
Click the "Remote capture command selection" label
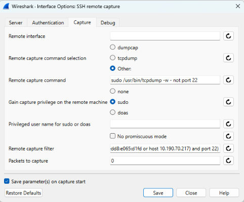click(48, 58)
